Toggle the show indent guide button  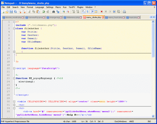pos(92,12)
